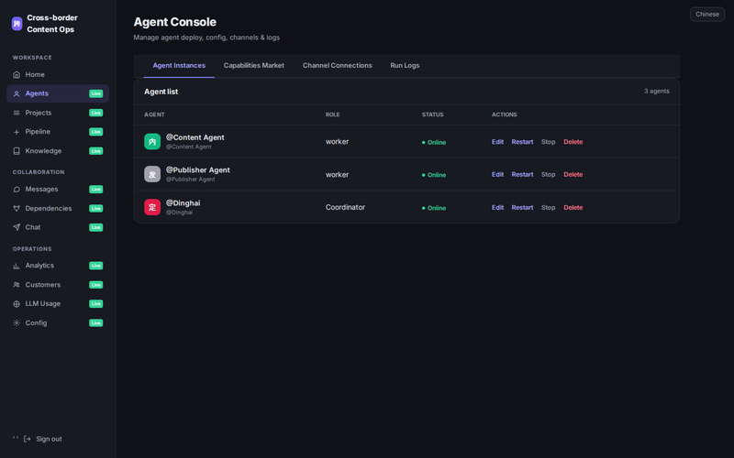The image size is (734, 458).
Task: Click the Pipeline plus icon in sidebar
Action: point(17,132)
